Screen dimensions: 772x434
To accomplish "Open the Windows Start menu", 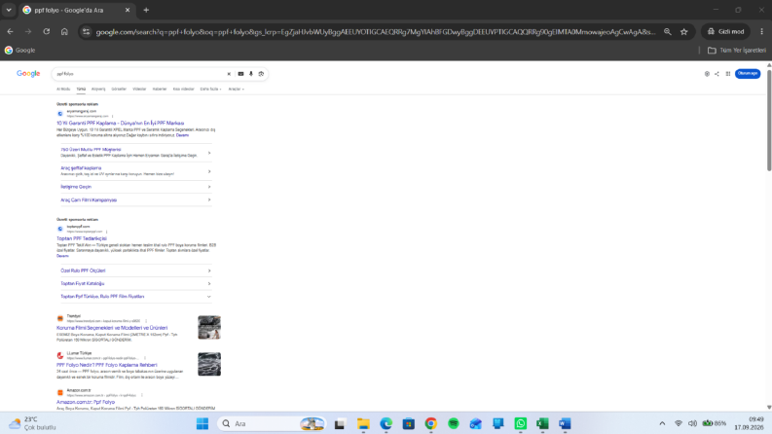I will click(x=202, y=423).
